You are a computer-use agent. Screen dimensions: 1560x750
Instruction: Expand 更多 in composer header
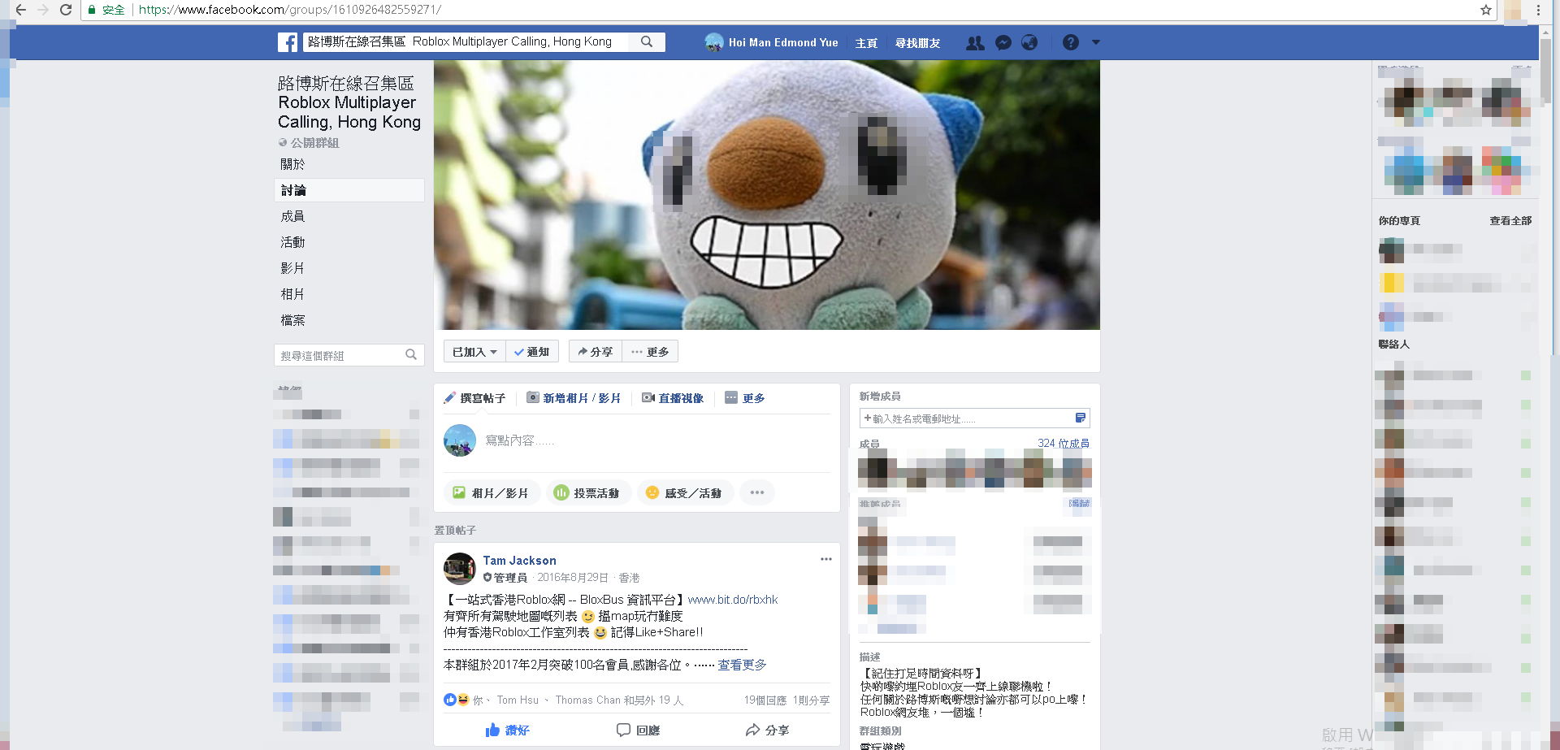click(x=745, y=398)
